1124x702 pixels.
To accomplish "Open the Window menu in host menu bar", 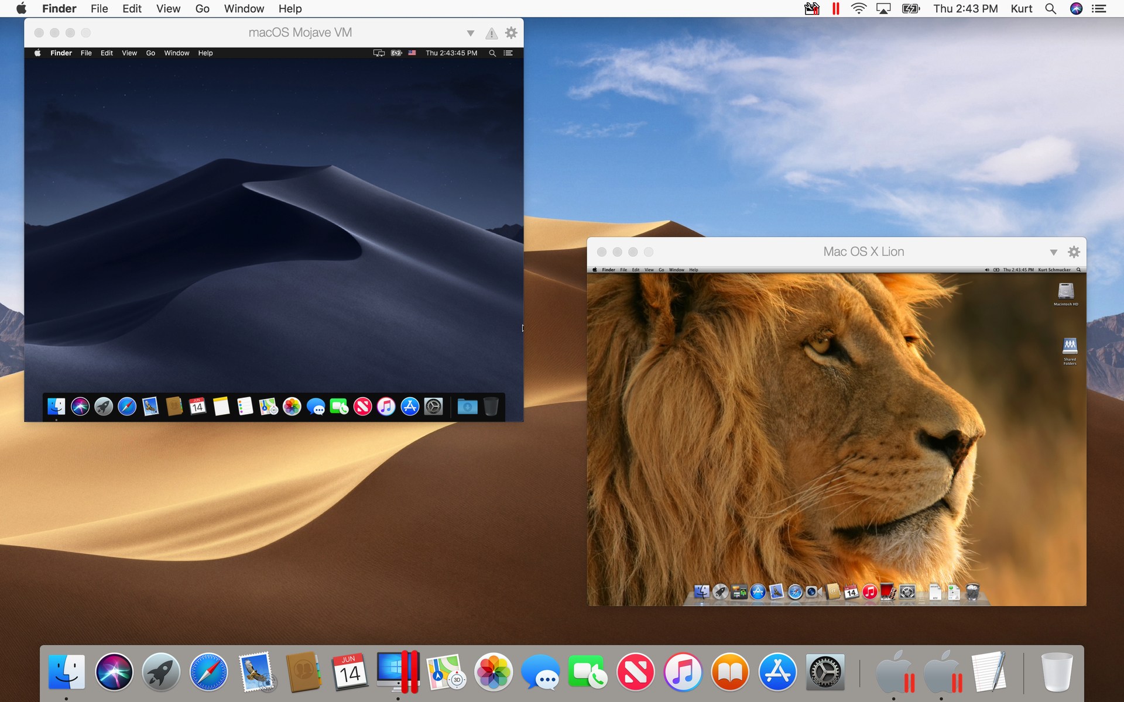I will [244, 9].
